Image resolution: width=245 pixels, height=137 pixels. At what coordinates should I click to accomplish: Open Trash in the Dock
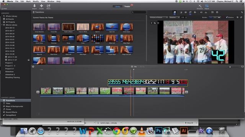222,131
